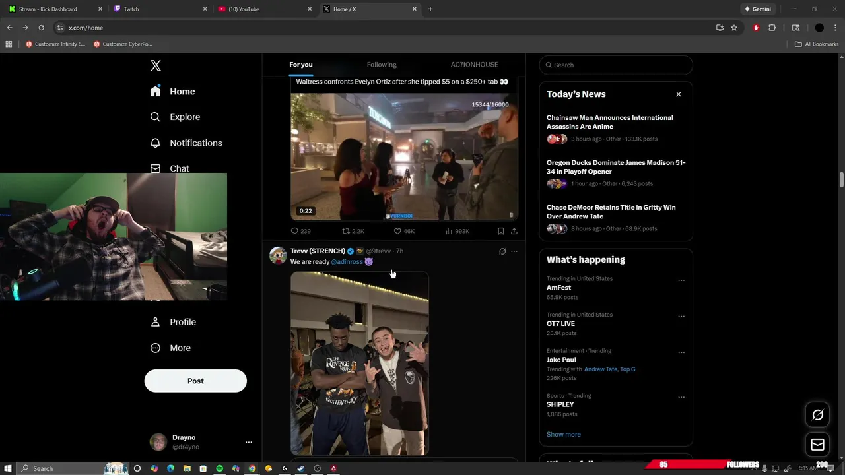This screenshot has height=475, width=845.
Task: Switch to For you tab
Action: tap(301, 65)
